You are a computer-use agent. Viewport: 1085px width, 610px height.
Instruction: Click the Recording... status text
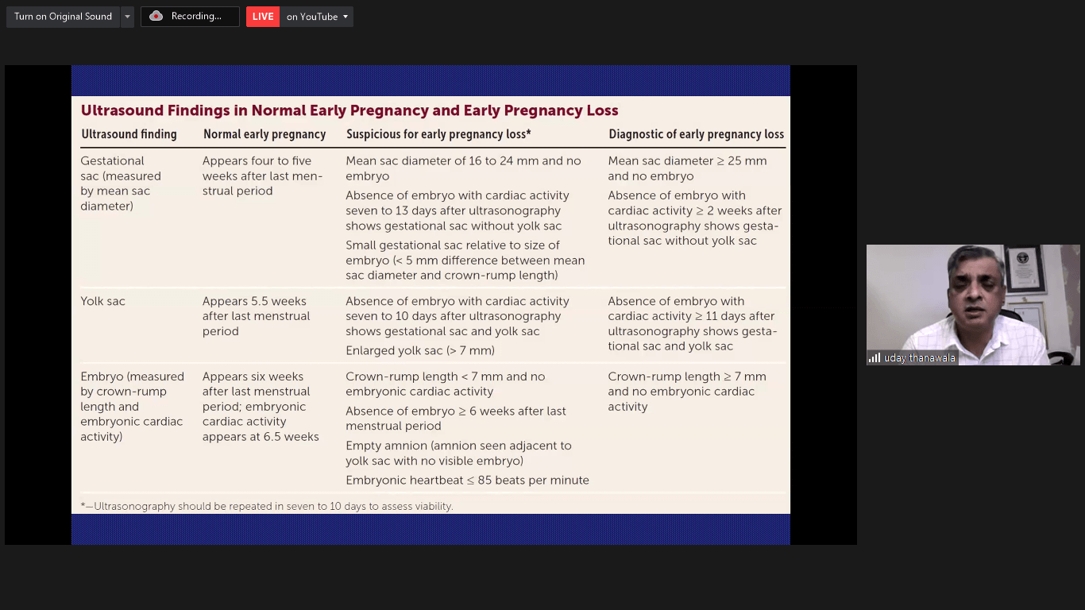[196, 17]
